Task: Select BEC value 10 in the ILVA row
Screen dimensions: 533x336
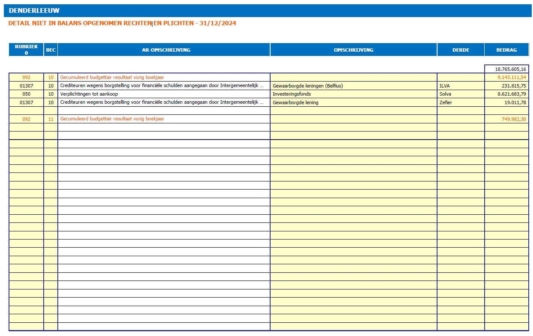Action: point(51,86)
